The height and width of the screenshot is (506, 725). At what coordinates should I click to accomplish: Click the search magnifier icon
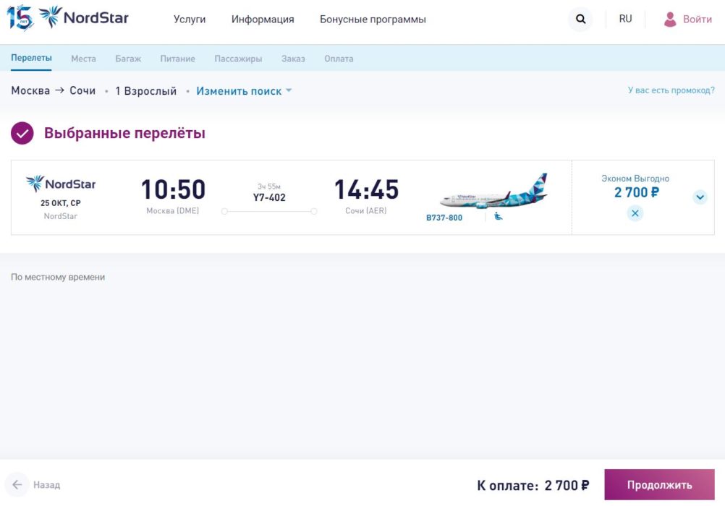[x=580, y=20]
